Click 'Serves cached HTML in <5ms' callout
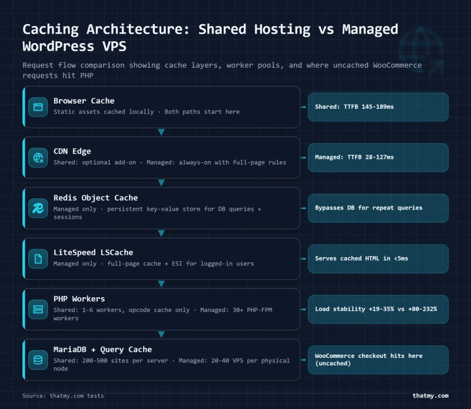 tap(378, 259)
